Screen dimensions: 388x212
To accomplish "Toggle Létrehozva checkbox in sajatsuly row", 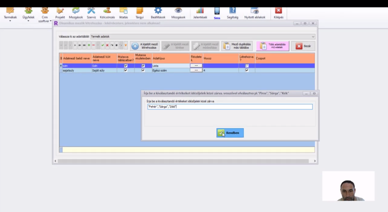I will click(x=247, y=70).
